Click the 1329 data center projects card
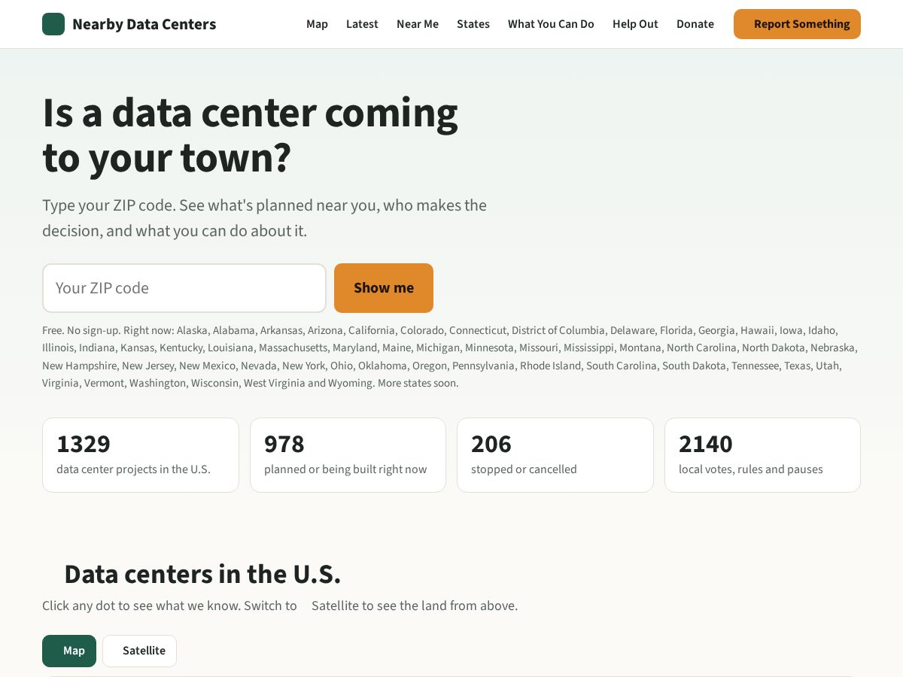The height and width of the screenshot is (677, 903). tap(141, 455)
